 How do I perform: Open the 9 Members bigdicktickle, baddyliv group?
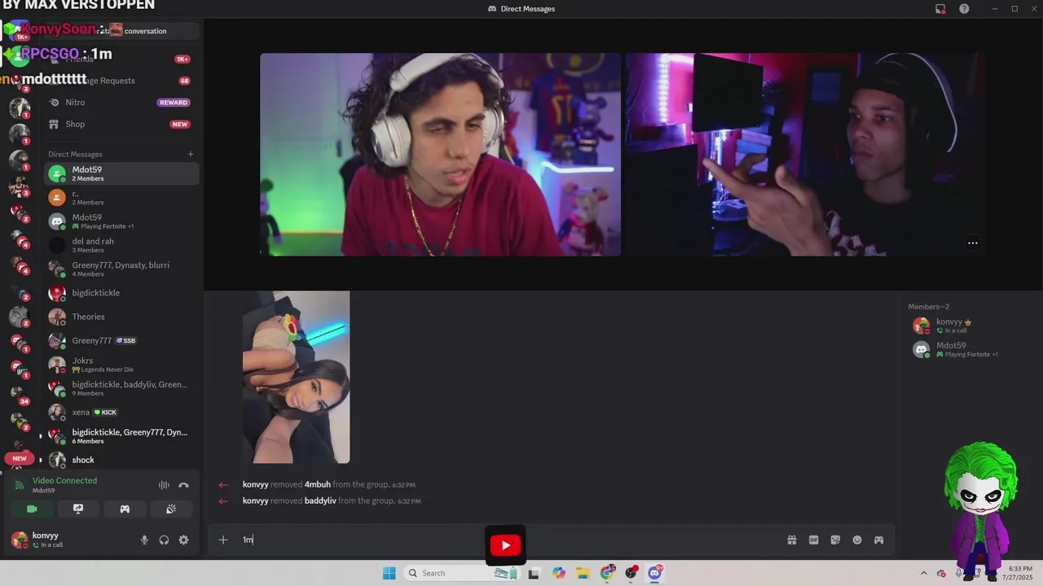tap(121, 388)
